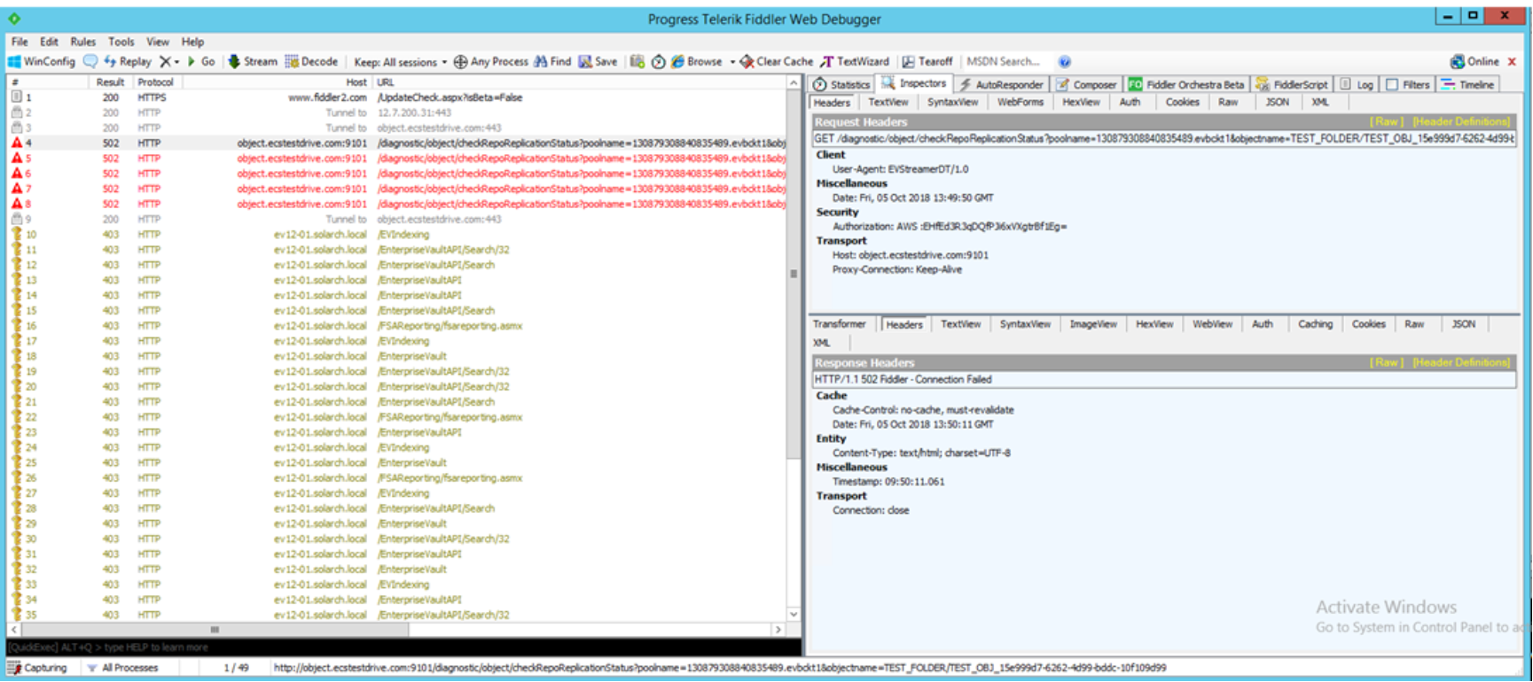Click the Online status indicator

[1474, 62]
